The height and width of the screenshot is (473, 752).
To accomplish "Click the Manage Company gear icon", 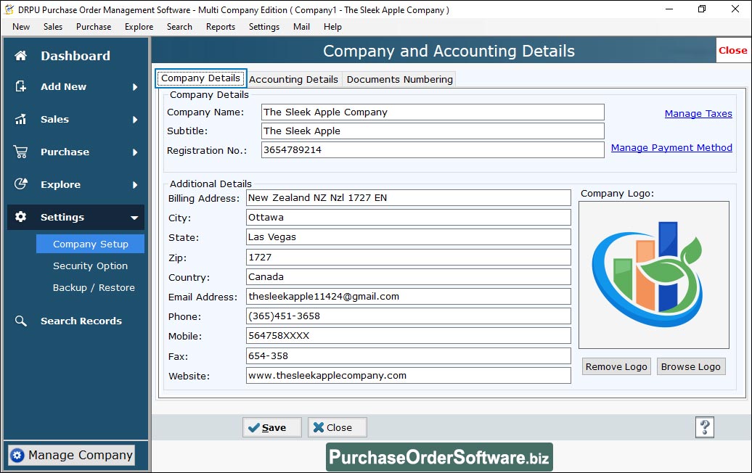I will [17, 456].
